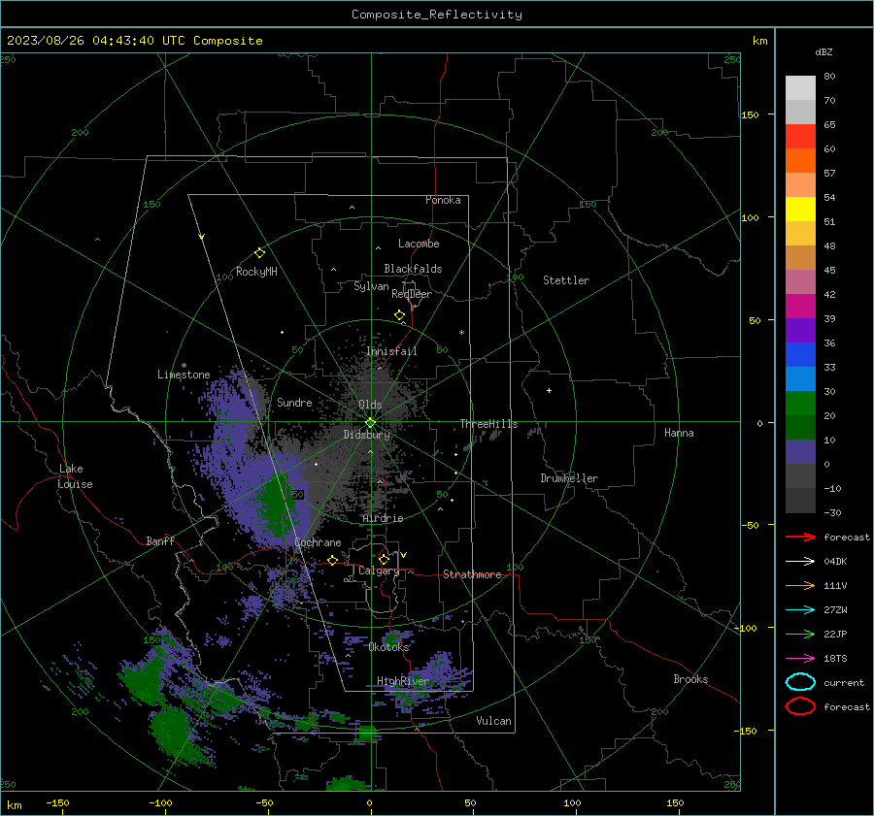Image resolution: width=874 pixels, height=816 pixels.
Task: Click the red forecast arrow in legend
Action: click(x=800, y=537)
